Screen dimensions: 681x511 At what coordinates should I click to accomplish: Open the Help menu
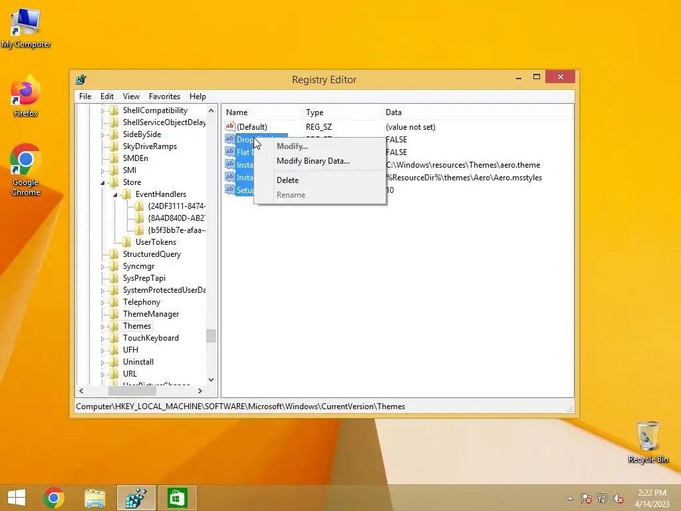198,96
